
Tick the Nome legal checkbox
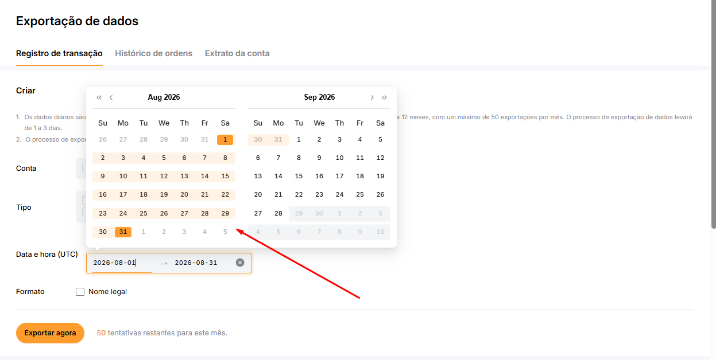(x=80, y=292)
